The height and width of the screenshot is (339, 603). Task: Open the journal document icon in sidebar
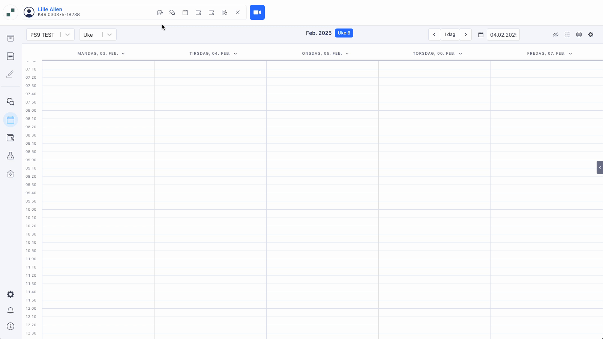(10, 56)
